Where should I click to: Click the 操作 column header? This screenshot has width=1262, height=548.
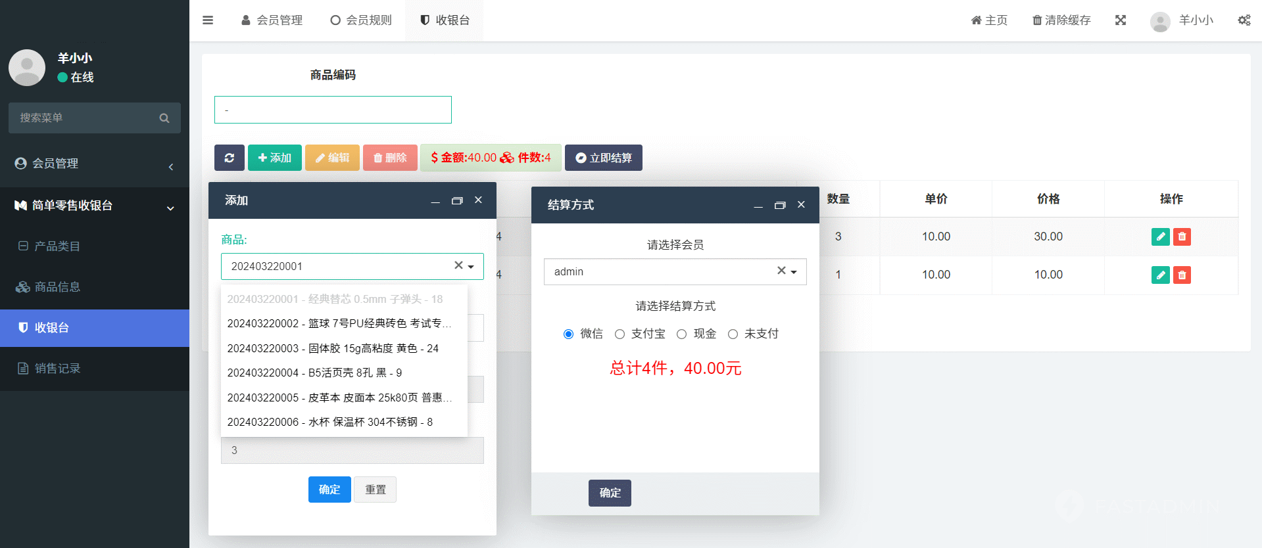(x=1171, y=199)
